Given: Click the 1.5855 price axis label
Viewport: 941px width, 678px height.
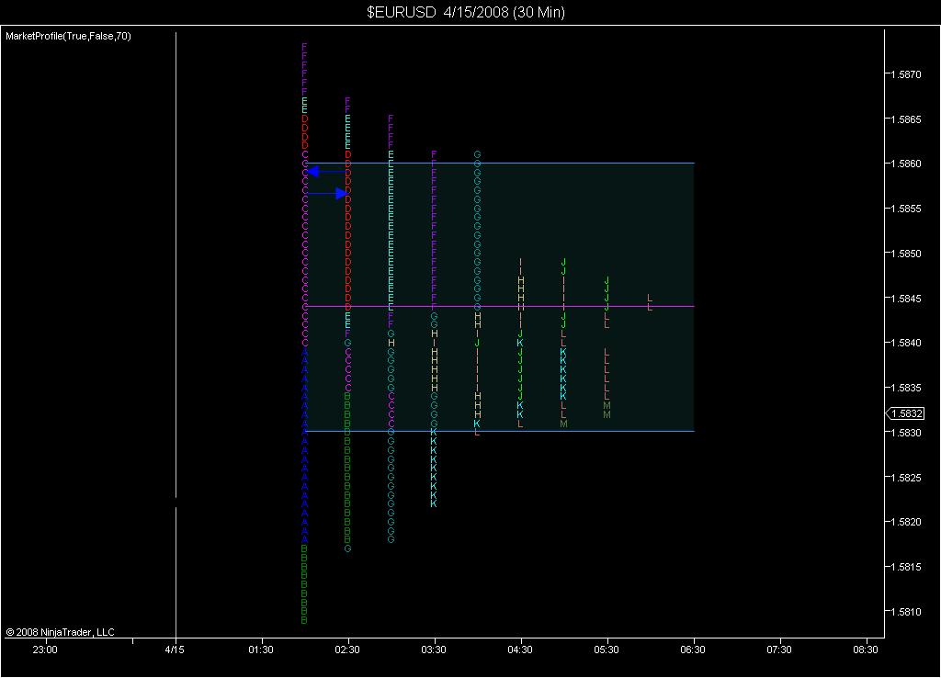Looking at the screenshot, I should tap(906, 209).
